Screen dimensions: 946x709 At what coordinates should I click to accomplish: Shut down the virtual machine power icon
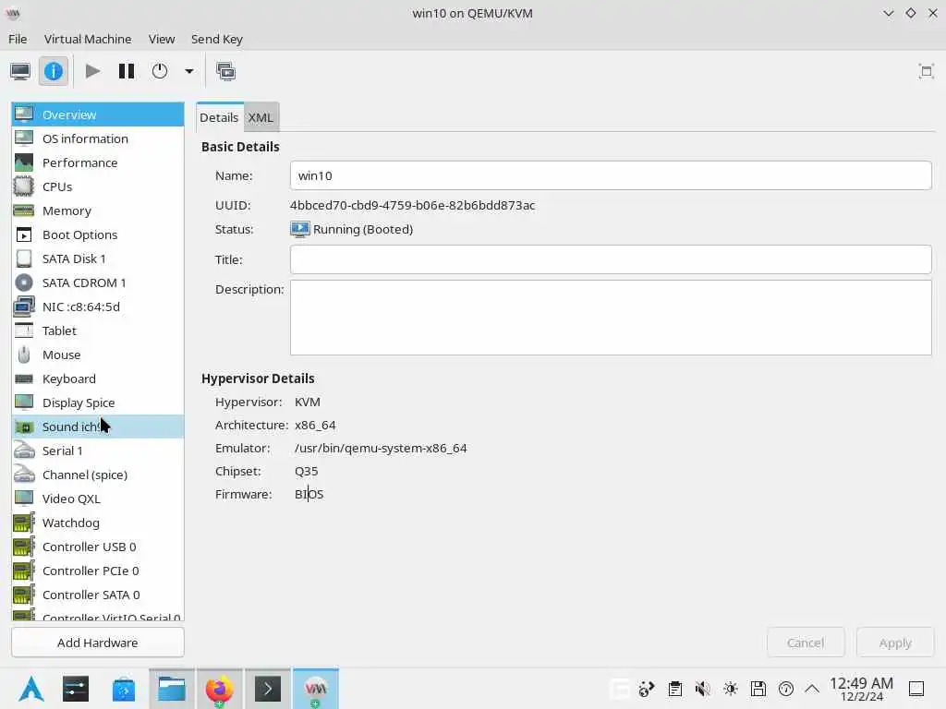(159, 71)
